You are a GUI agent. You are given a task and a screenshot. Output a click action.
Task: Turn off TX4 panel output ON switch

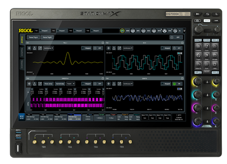178,84
